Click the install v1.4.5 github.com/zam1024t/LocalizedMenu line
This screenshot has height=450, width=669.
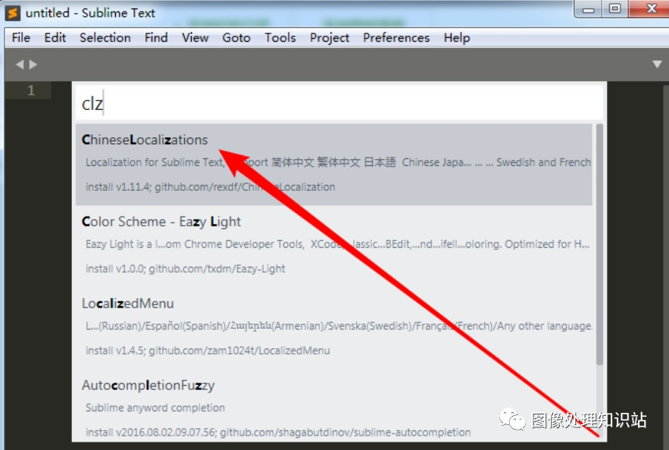(208, 351)
